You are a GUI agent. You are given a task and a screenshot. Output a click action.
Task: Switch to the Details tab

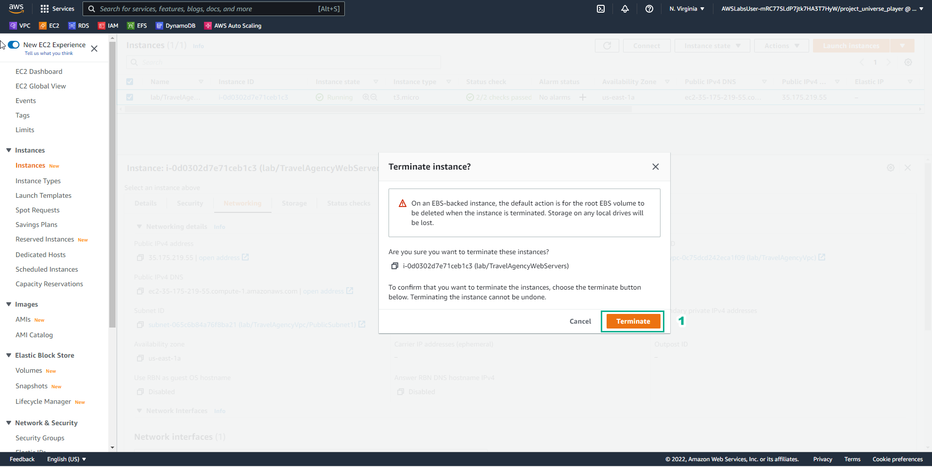coord(146,203)
